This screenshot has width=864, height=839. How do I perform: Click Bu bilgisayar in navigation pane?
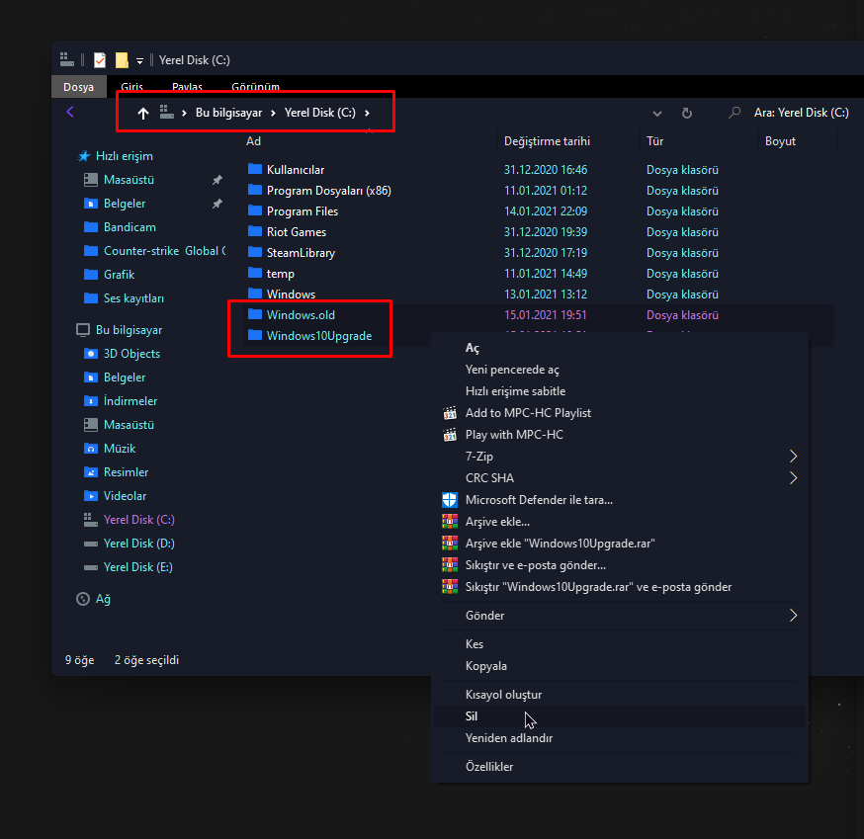click(129, 330)
